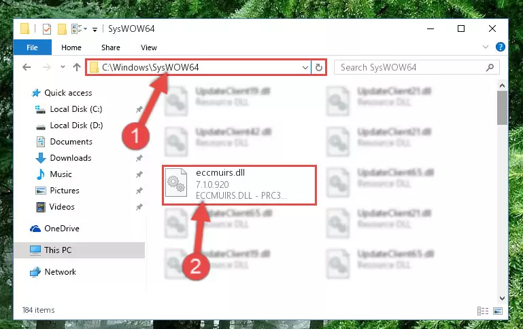The image size is (523, 329).
Task: Click the folder icon in the address bar
Action: pos(94,68)
